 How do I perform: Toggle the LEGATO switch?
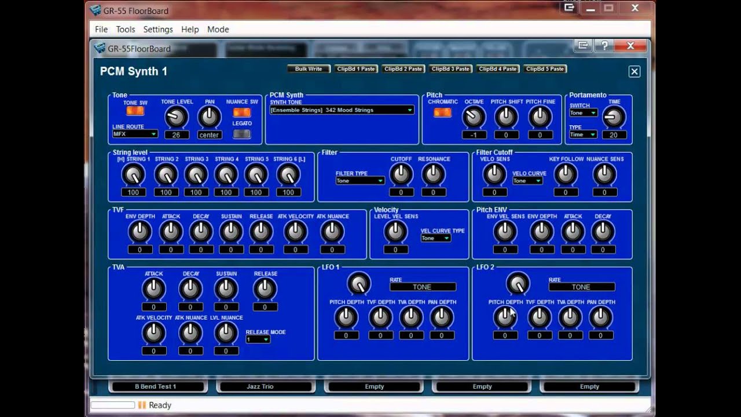(242, 134)
